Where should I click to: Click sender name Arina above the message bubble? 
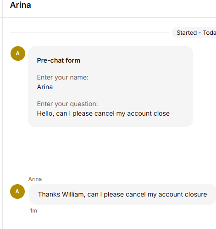pyautogui.click(x=35, y=179)
